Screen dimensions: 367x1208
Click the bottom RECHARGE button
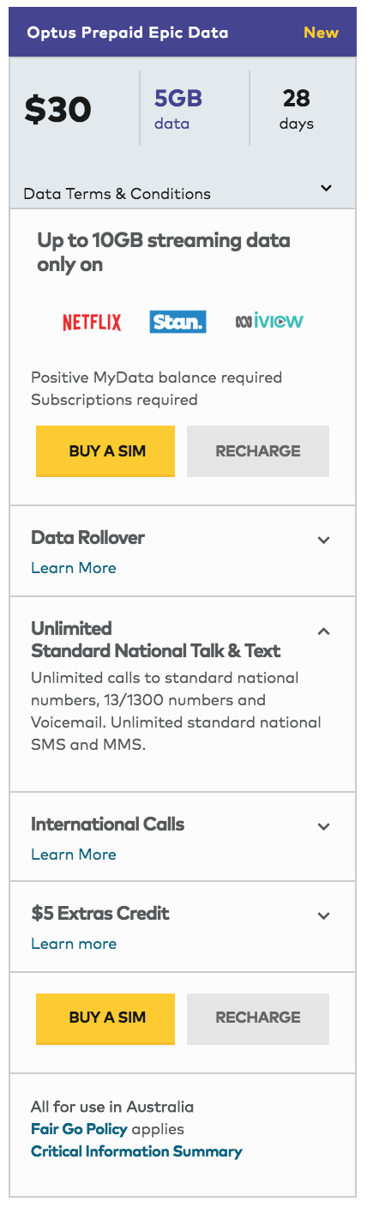258,1019
